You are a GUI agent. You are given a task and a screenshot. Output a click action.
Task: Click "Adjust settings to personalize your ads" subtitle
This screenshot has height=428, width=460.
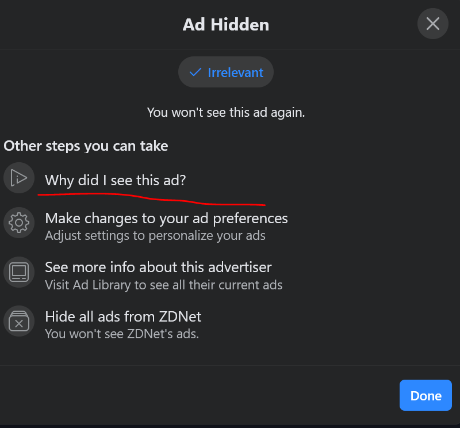(x=155, y=236)
